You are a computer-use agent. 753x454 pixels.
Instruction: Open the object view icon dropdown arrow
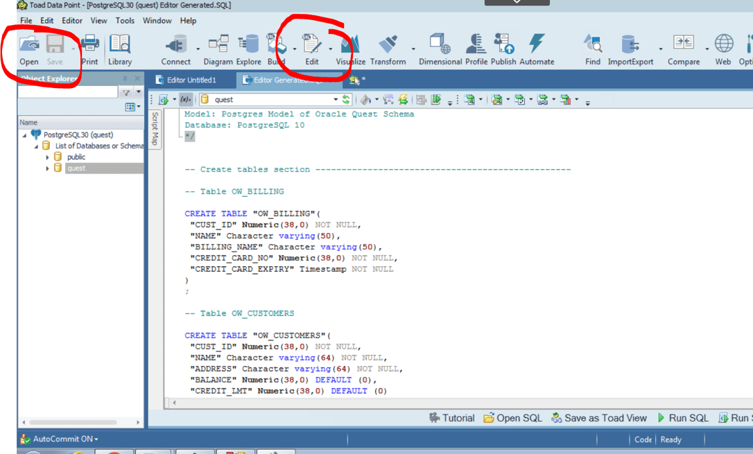139,107
